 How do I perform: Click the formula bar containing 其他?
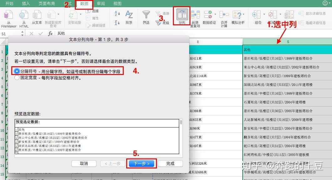click(194, 33)
